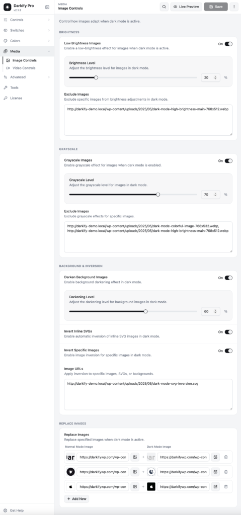241x515 pixels.
Task: Open the three-dot more options menu
Action: coord(234,7)
